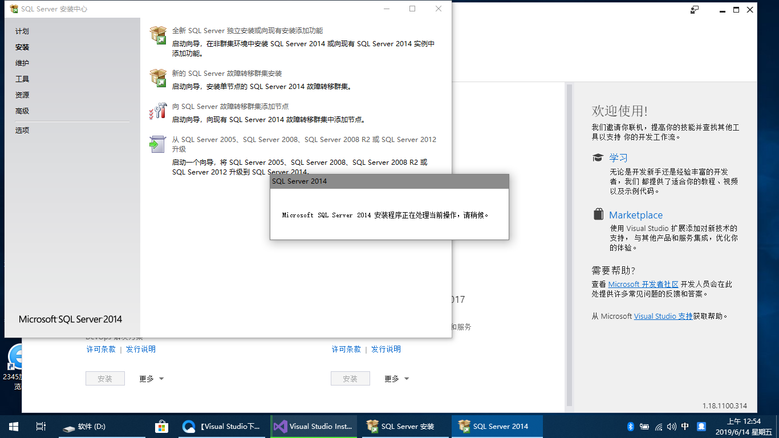The height and width of the screenshot is (438, 779).
Task: Click the new failover cluster installation icon
Action: click(158, 78)
